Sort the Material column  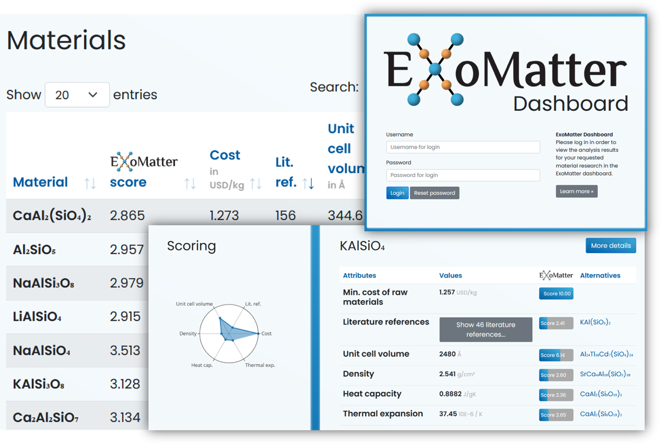pyautogui.click(x=90, y=183)
